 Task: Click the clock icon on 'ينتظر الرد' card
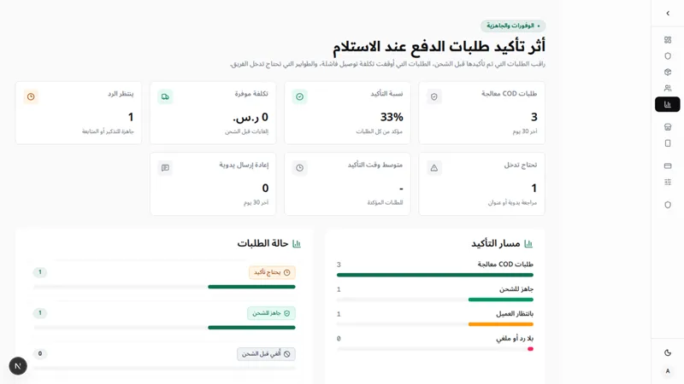31,96
